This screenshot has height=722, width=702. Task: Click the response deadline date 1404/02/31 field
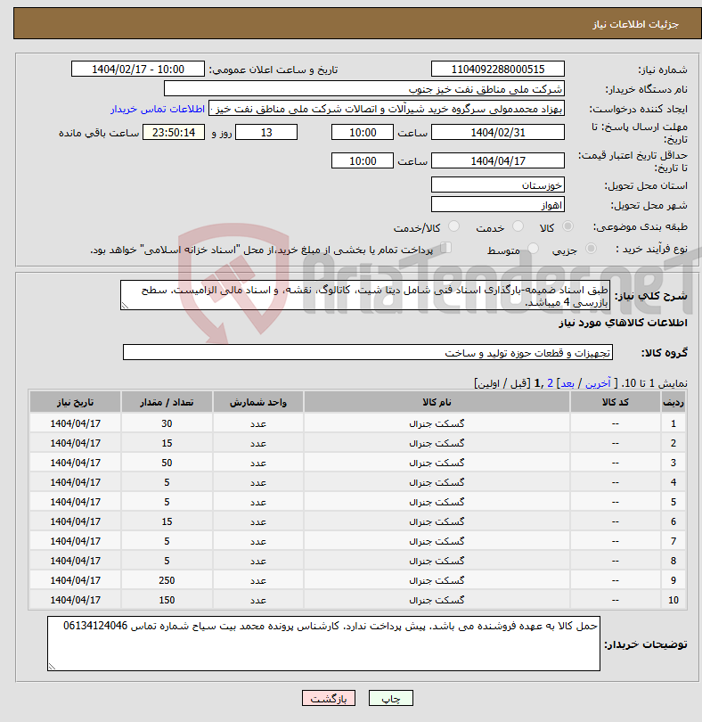point(498,132)
